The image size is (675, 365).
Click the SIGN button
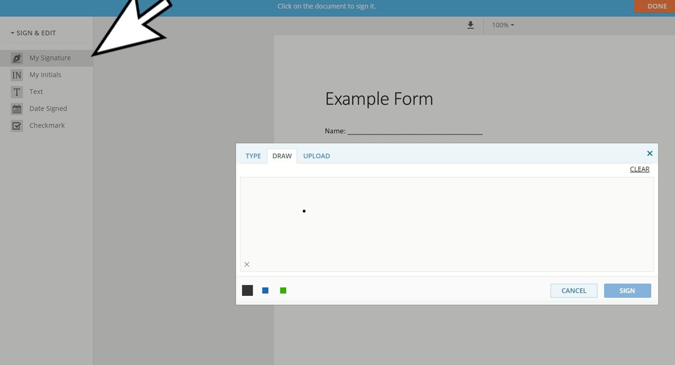(627, 290)
